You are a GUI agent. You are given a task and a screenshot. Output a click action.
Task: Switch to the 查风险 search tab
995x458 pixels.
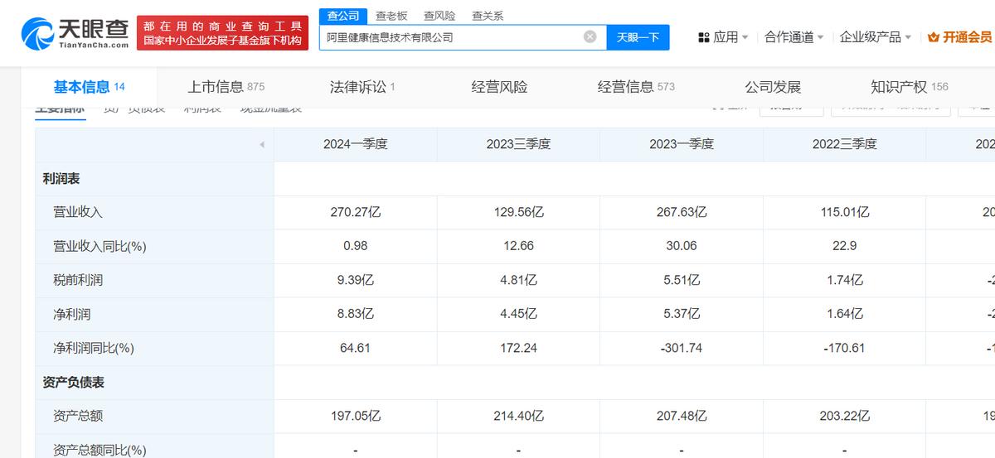tap(439, 16)
